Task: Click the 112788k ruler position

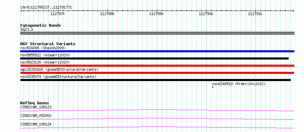Action: 107,14
